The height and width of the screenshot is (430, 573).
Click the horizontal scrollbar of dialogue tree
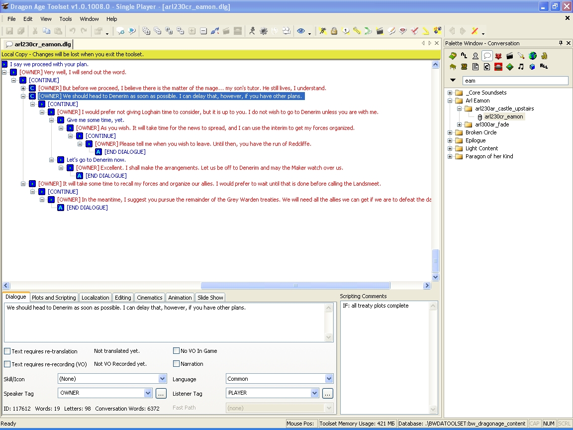click(x=295, y=286)
